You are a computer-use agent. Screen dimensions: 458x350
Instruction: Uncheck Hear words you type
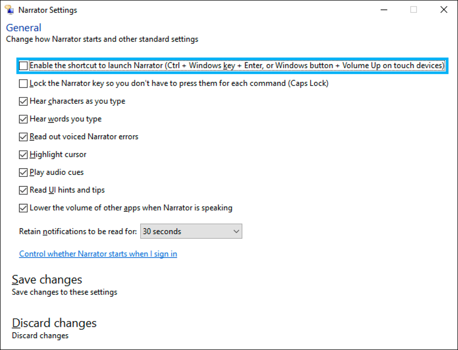pyautogui.click(x=23, y=119)
